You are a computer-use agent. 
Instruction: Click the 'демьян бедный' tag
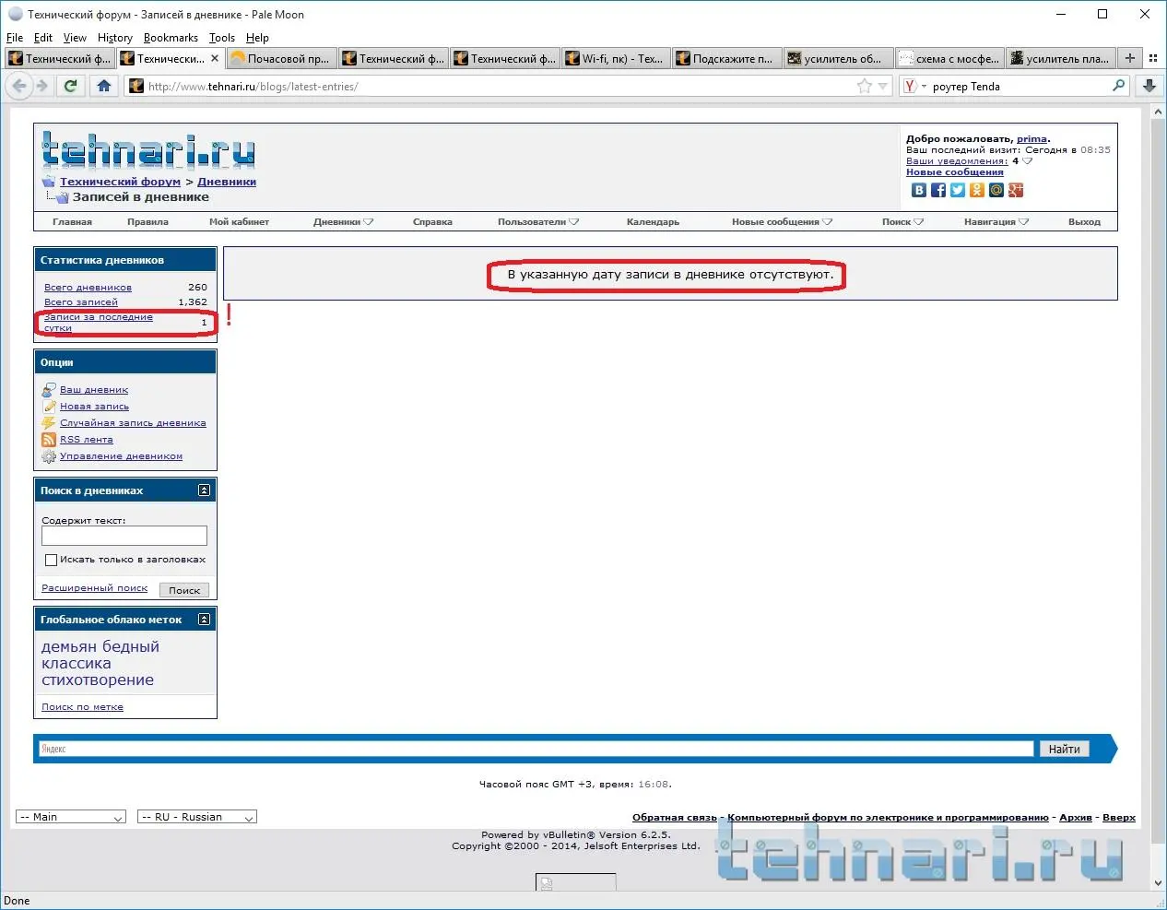(x=100, y=647)
